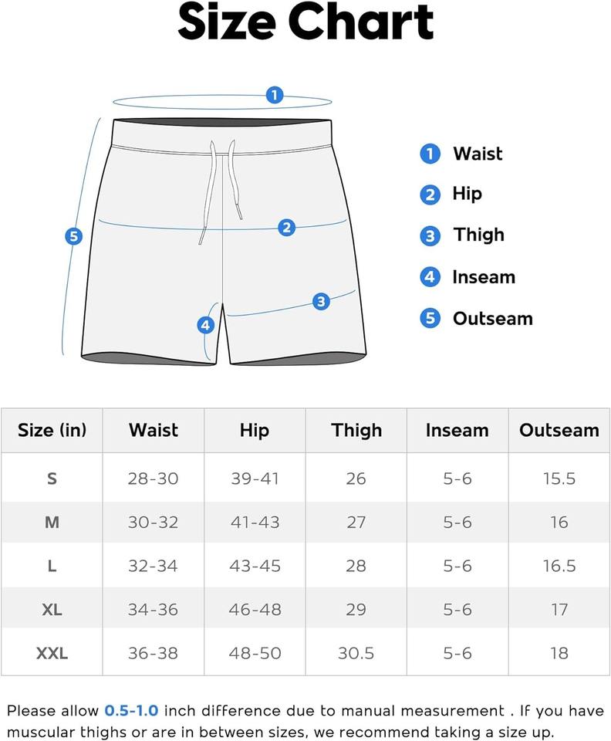Select the number 3 marker on the shorts leg
The width and height of the screenshot is (611, 741).
tap(321, 302)
